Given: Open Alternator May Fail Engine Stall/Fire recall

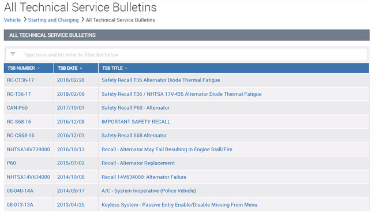Looking at the screenshot, I should coord(167,150).
